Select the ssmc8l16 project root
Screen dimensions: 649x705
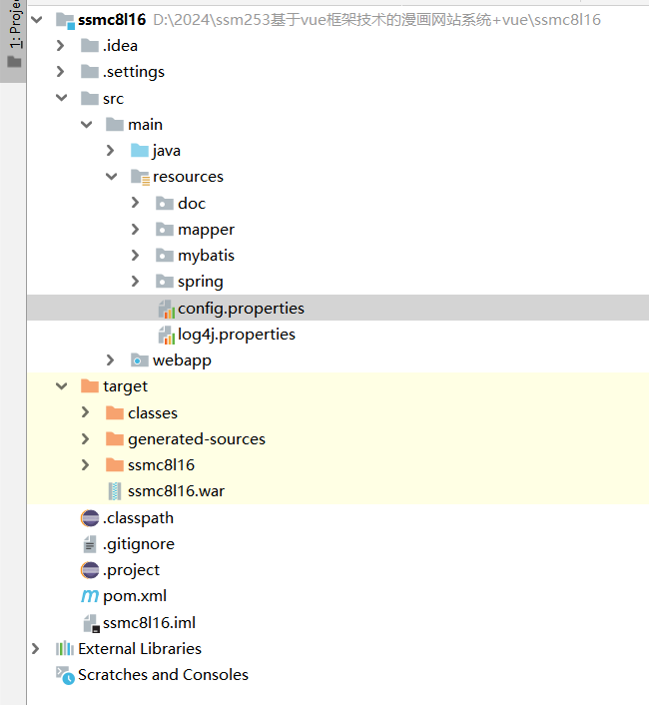(112, 20)
